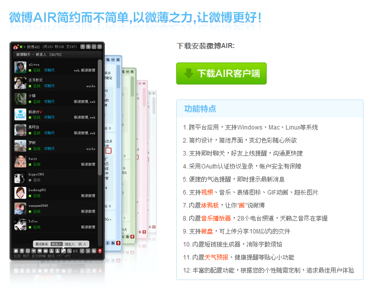Open the red 视频 link

207,192
